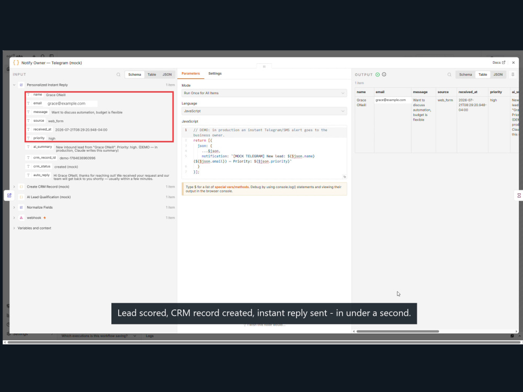Expand the webhook node
The width and height of the screenshot is (523, 392).
(x=14, y=217)
